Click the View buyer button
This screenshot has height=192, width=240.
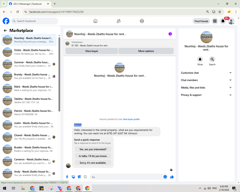tap(92, 51)
